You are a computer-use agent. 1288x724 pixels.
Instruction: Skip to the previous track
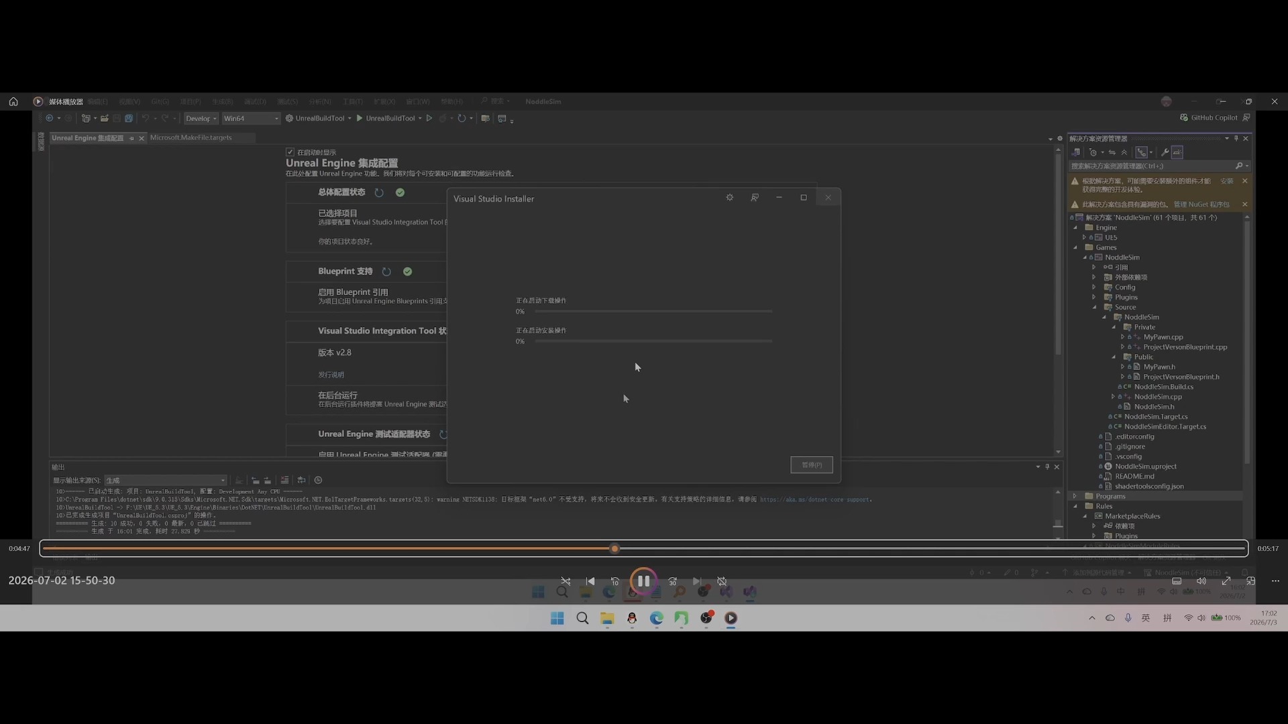pos(590,581)
